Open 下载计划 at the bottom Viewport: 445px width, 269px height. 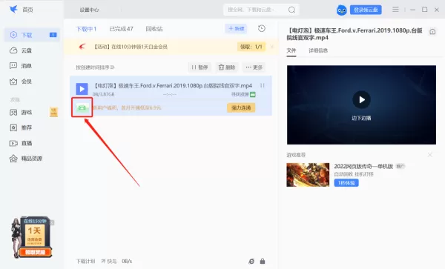85,262
